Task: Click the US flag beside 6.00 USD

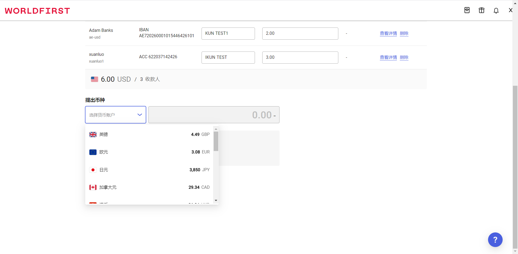Action: 94,79
